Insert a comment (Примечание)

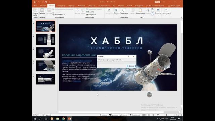(124, 11)
